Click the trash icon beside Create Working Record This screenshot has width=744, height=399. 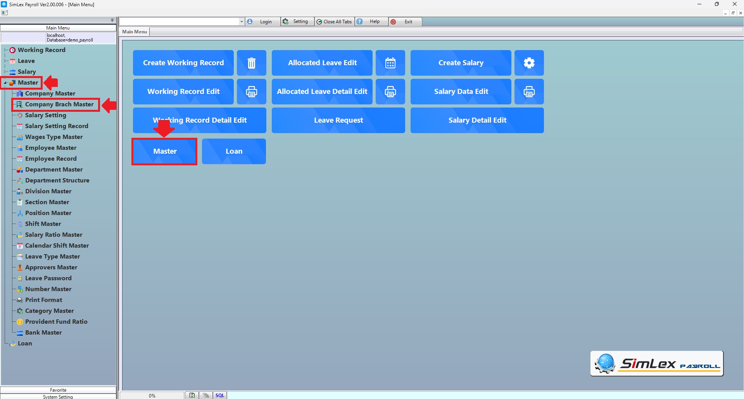click(x=251, y=63)
